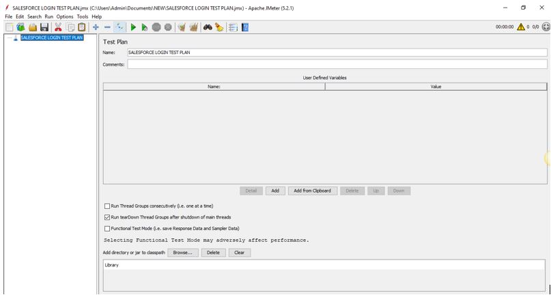
Task: Click the Cut scissors icon
Action: (58, 27)
